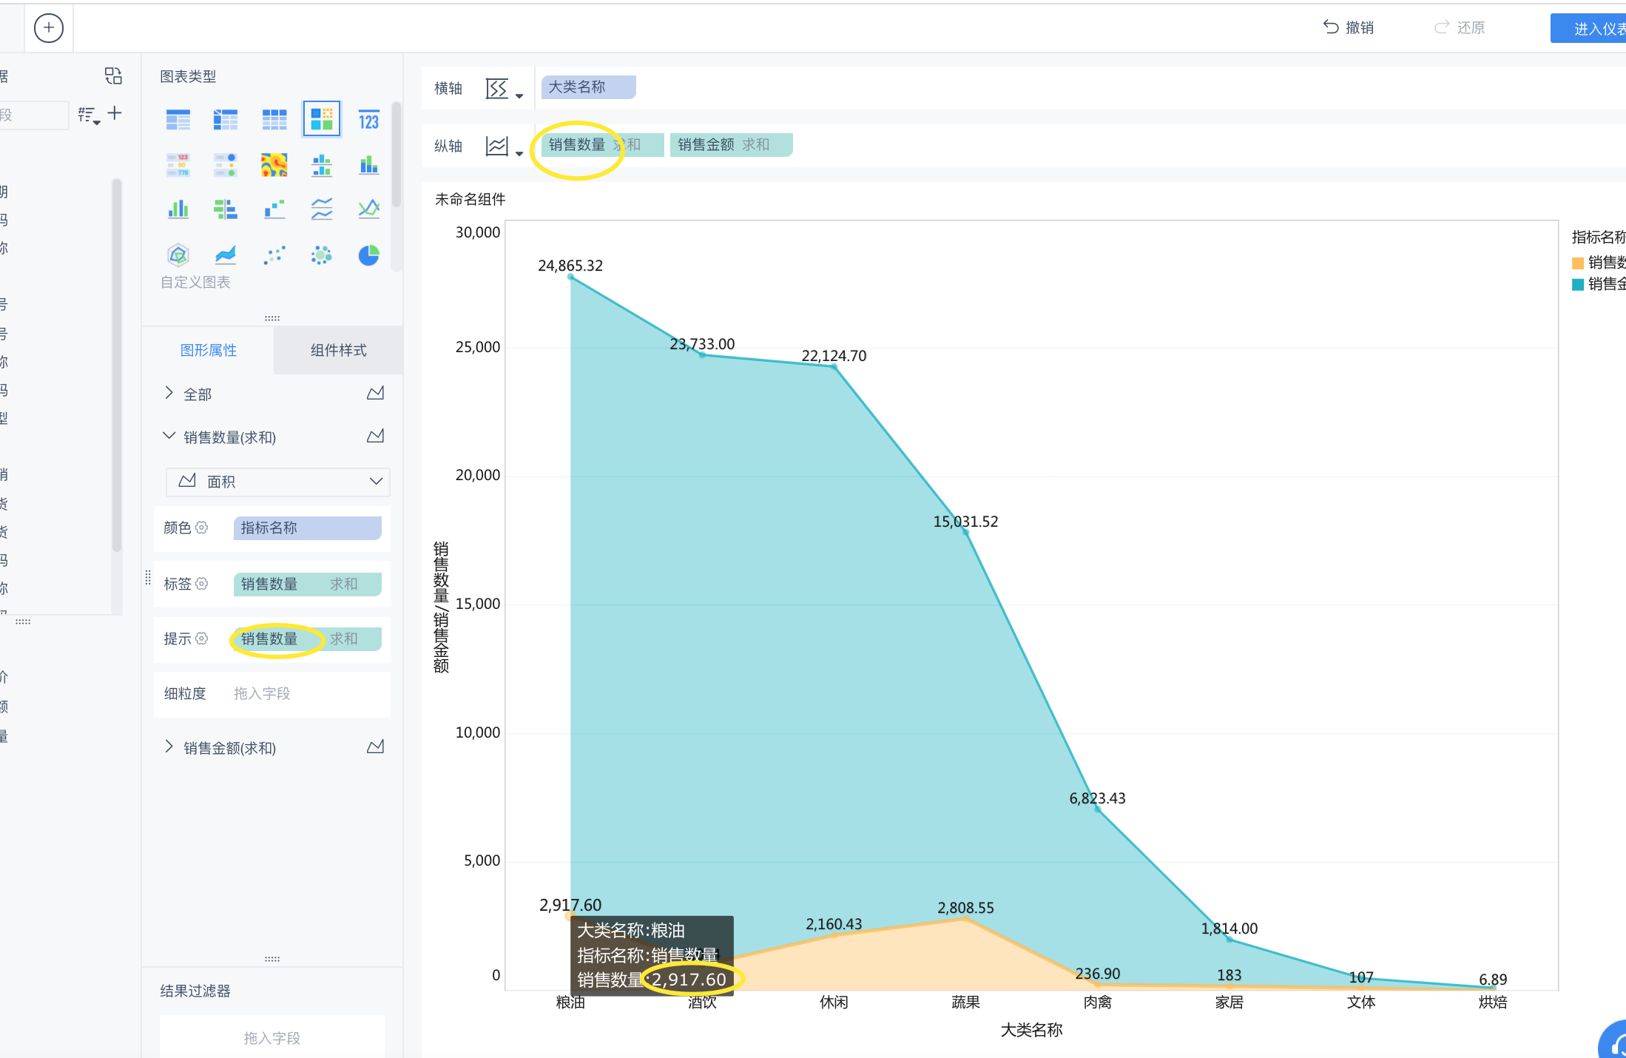This screenshot has width=1626, height=1058.
Task: Click the 自定义图表 label
Action: pos(195,282)
